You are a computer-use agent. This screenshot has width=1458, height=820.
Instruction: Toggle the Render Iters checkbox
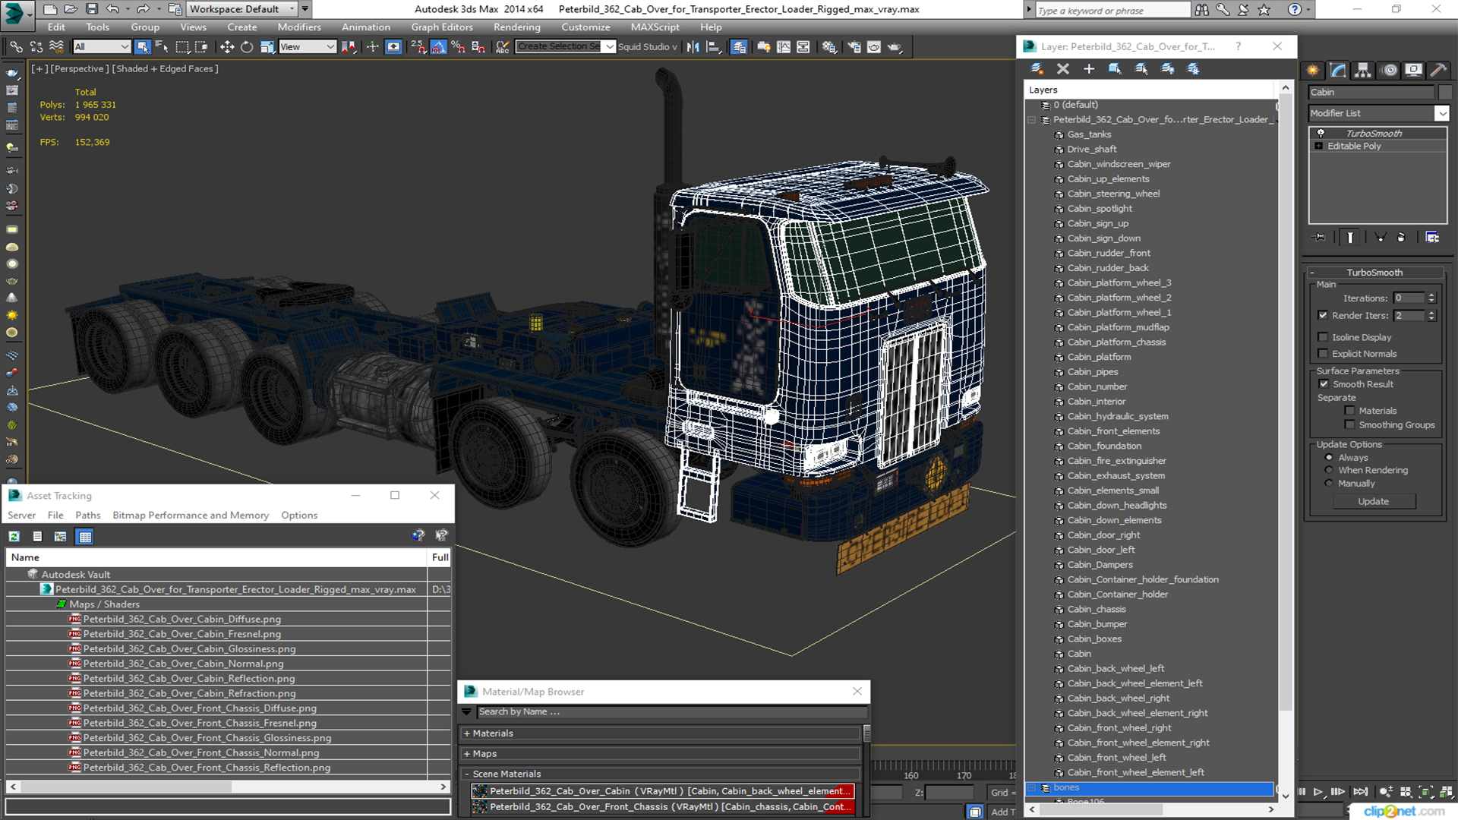[x=1323, y=315]
